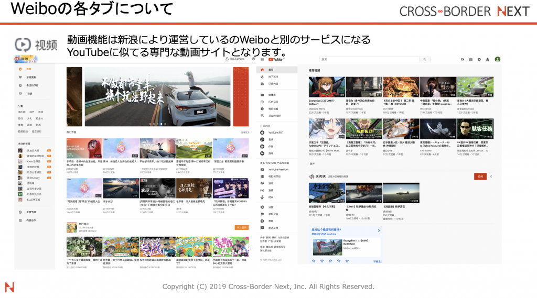Image resolution: width=537 pixels, height=298 pixels.
Task: Click next arrow on 旅行日记 video row
Action: pyautogui.click(x=249, y=247)
